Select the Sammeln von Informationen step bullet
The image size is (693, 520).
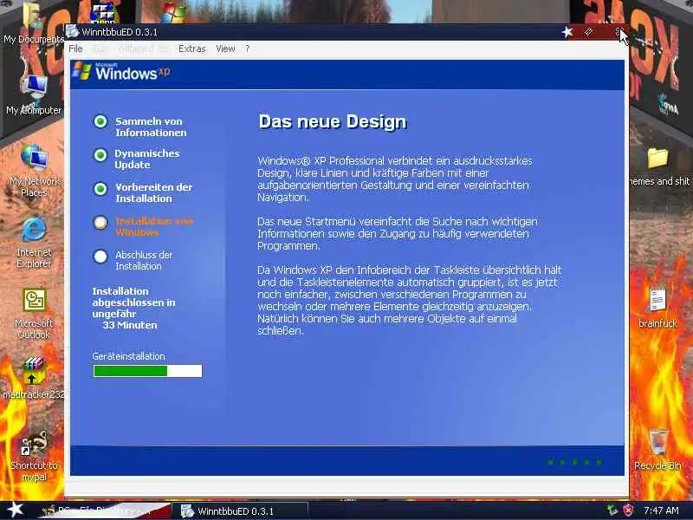100,121
